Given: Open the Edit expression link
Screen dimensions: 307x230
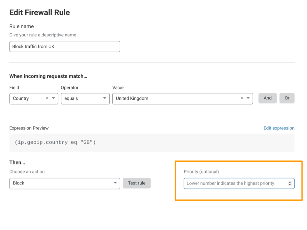Looking at the screenshot, I should pos(279,128).
